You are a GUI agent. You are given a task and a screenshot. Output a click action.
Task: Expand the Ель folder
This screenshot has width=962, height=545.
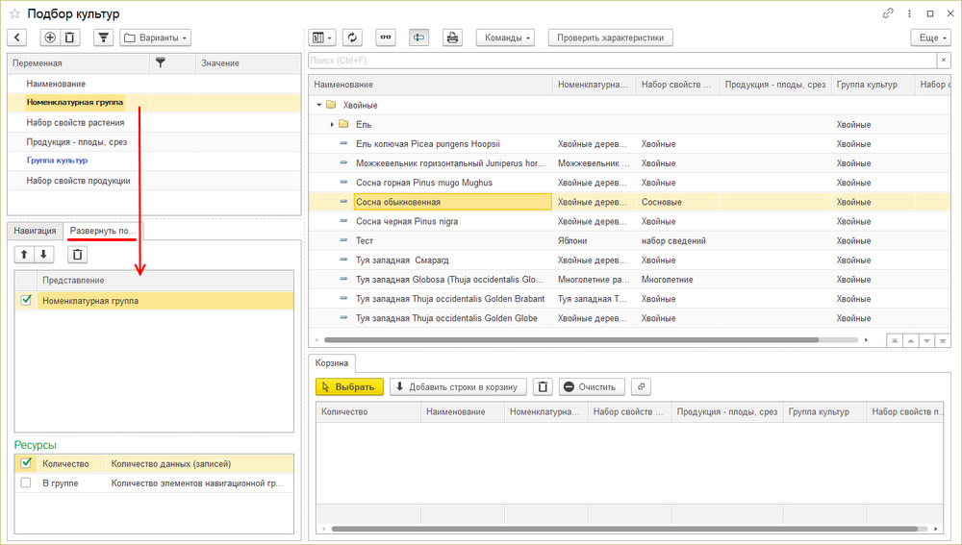click(x=332, y=124)
